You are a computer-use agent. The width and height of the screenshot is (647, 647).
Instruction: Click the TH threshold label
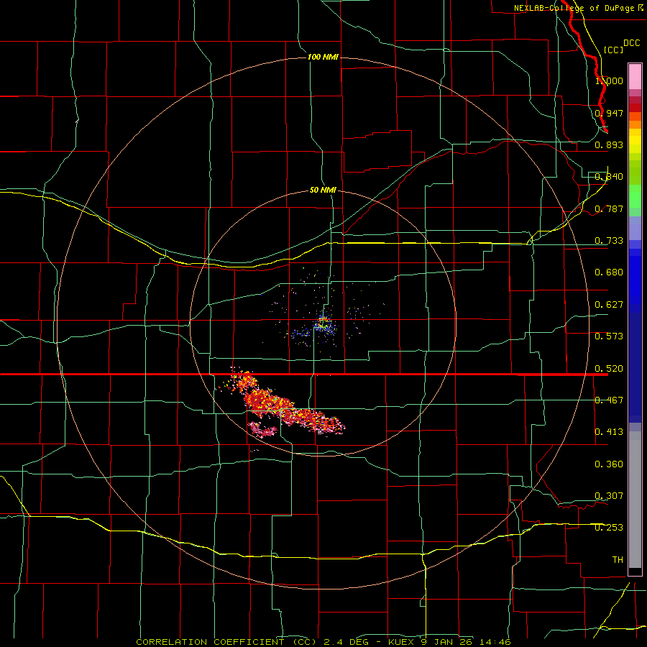coord(618,560)
